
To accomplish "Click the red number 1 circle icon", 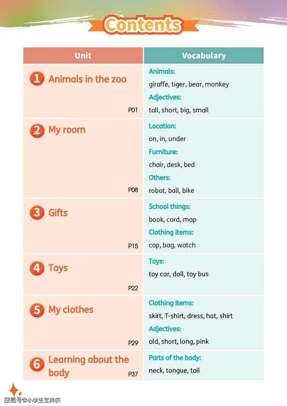I will tap(37, 79).
